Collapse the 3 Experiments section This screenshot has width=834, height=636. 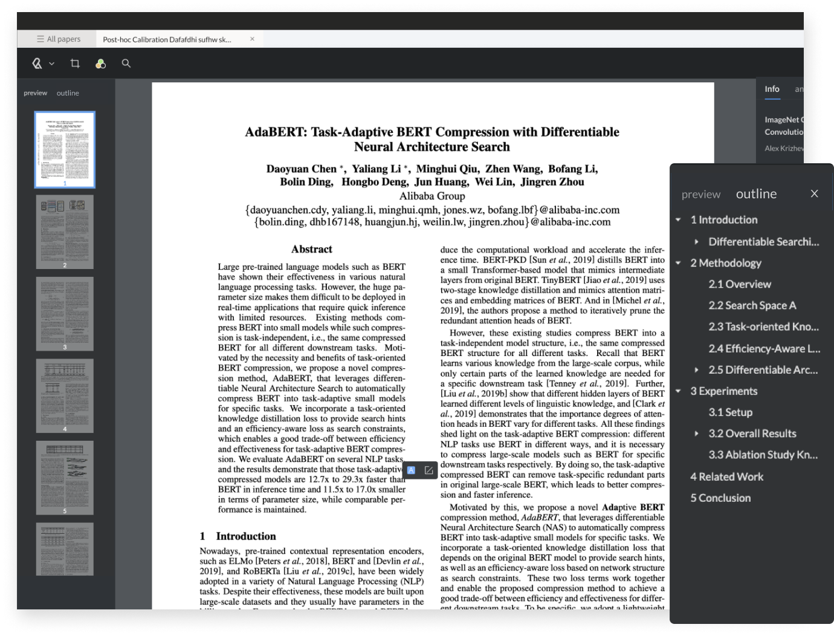coord(678,391)
